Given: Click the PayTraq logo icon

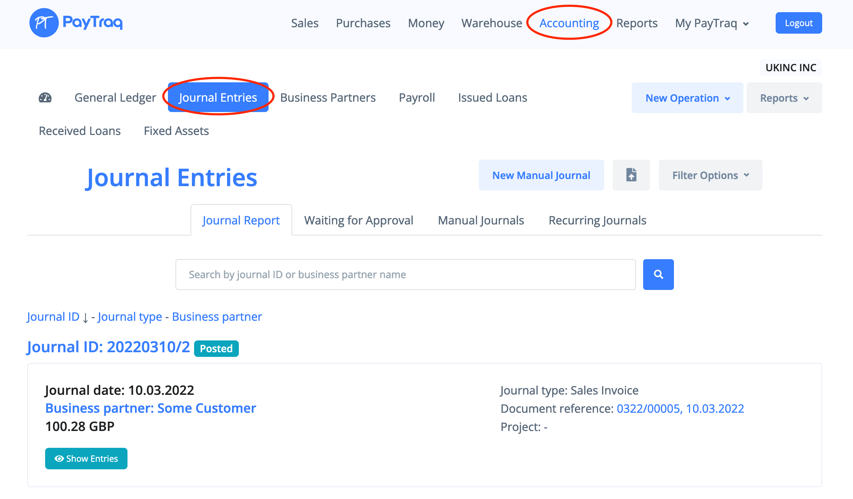Looking at the screenshot, I should tap(44, 23).
